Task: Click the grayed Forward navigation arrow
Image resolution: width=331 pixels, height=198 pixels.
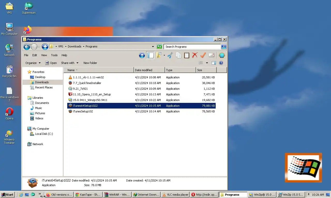Action: coord(34,47)
